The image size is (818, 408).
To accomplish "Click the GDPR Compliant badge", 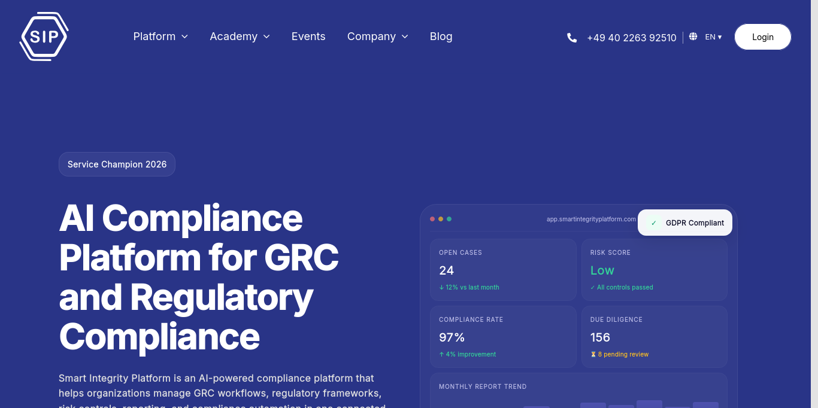I will pos(685,223).
